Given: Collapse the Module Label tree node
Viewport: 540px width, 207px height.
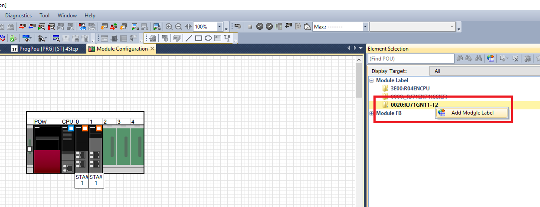Looking at the screenshot, I should [372, 80].
